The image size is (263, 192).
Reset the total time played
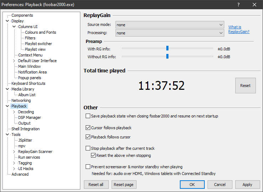(x=245, y=86)
